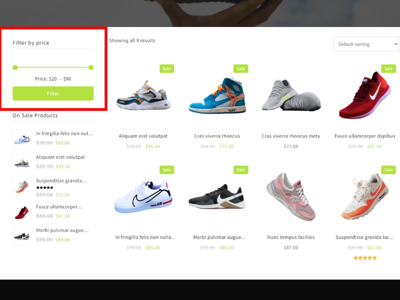Viewport: 400px width, 300px height.
Task: Click Showing all 8 results text
Action: click(x=132, y=40)
